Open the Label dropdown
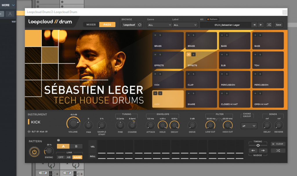This screenshot has width=297, height=176. (185, 25)
